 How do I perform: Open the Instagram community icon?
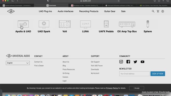tap(121, 62)
